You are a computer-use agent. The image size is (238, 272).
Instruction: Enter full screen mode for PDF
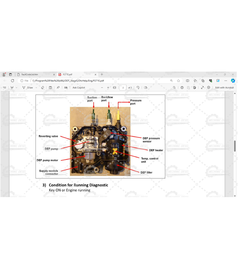point(202,87)
